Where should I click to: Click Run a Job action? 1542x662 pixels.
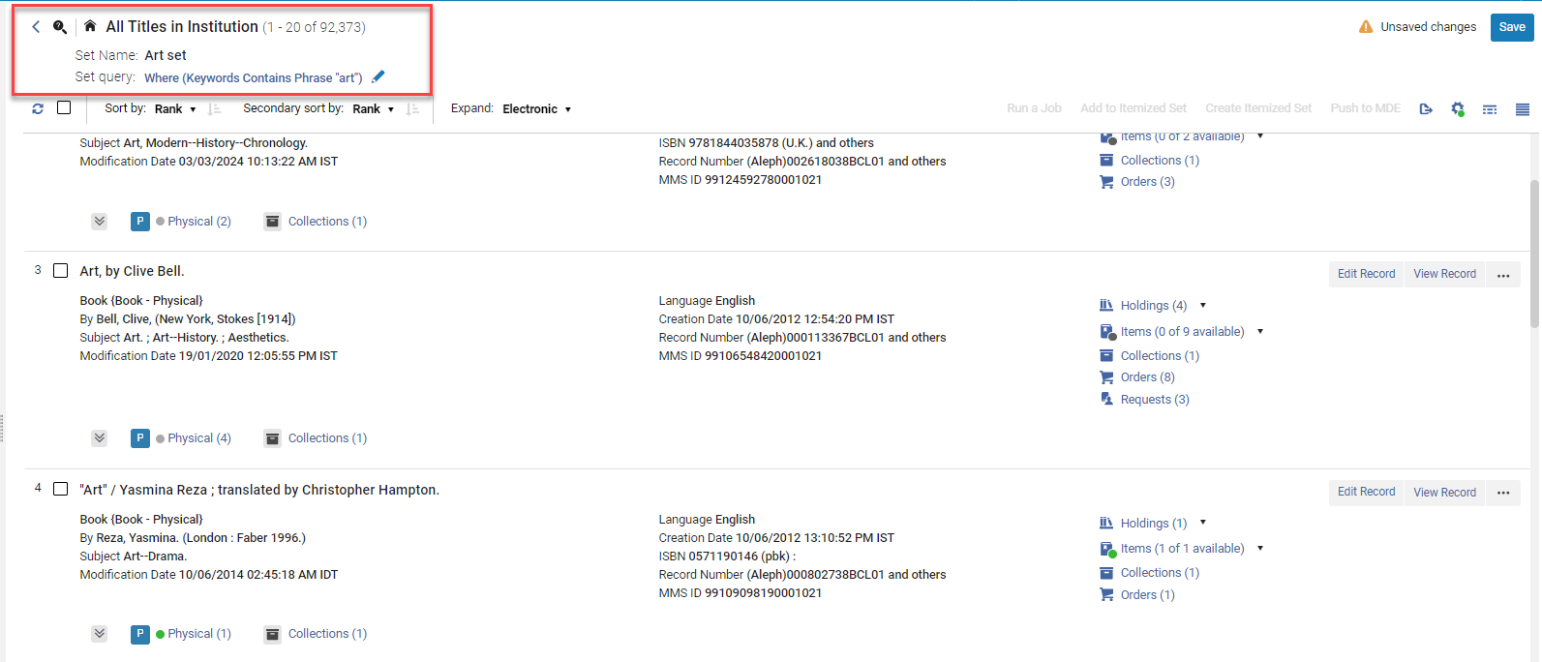[1034, 108]
